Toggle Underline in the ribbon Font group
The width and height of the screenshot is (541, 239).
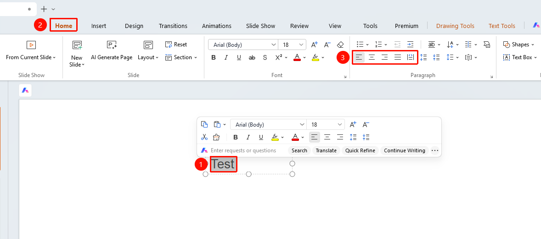click(239, 58)
